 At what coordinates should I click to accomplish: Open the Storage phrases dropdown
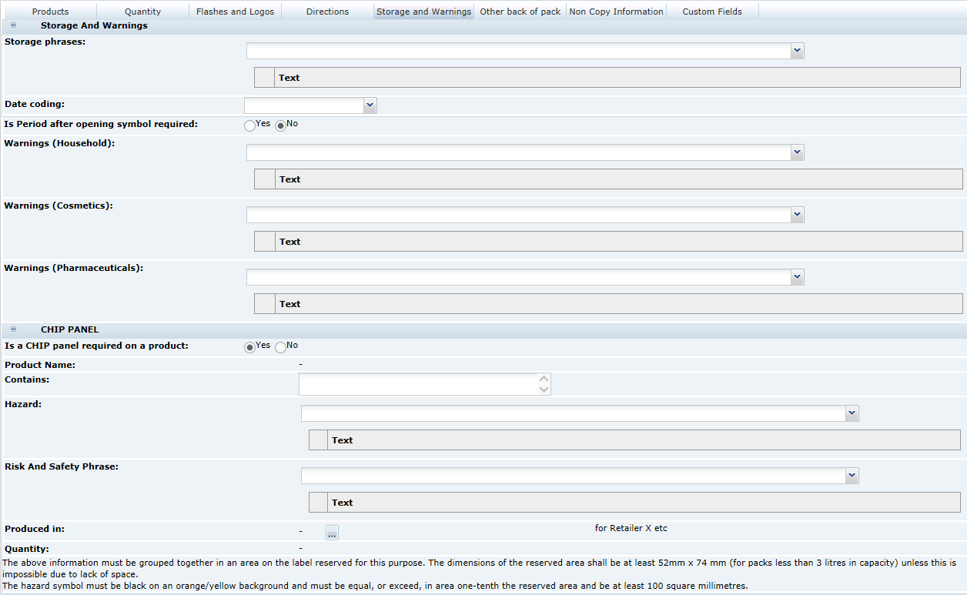point(798,51)
